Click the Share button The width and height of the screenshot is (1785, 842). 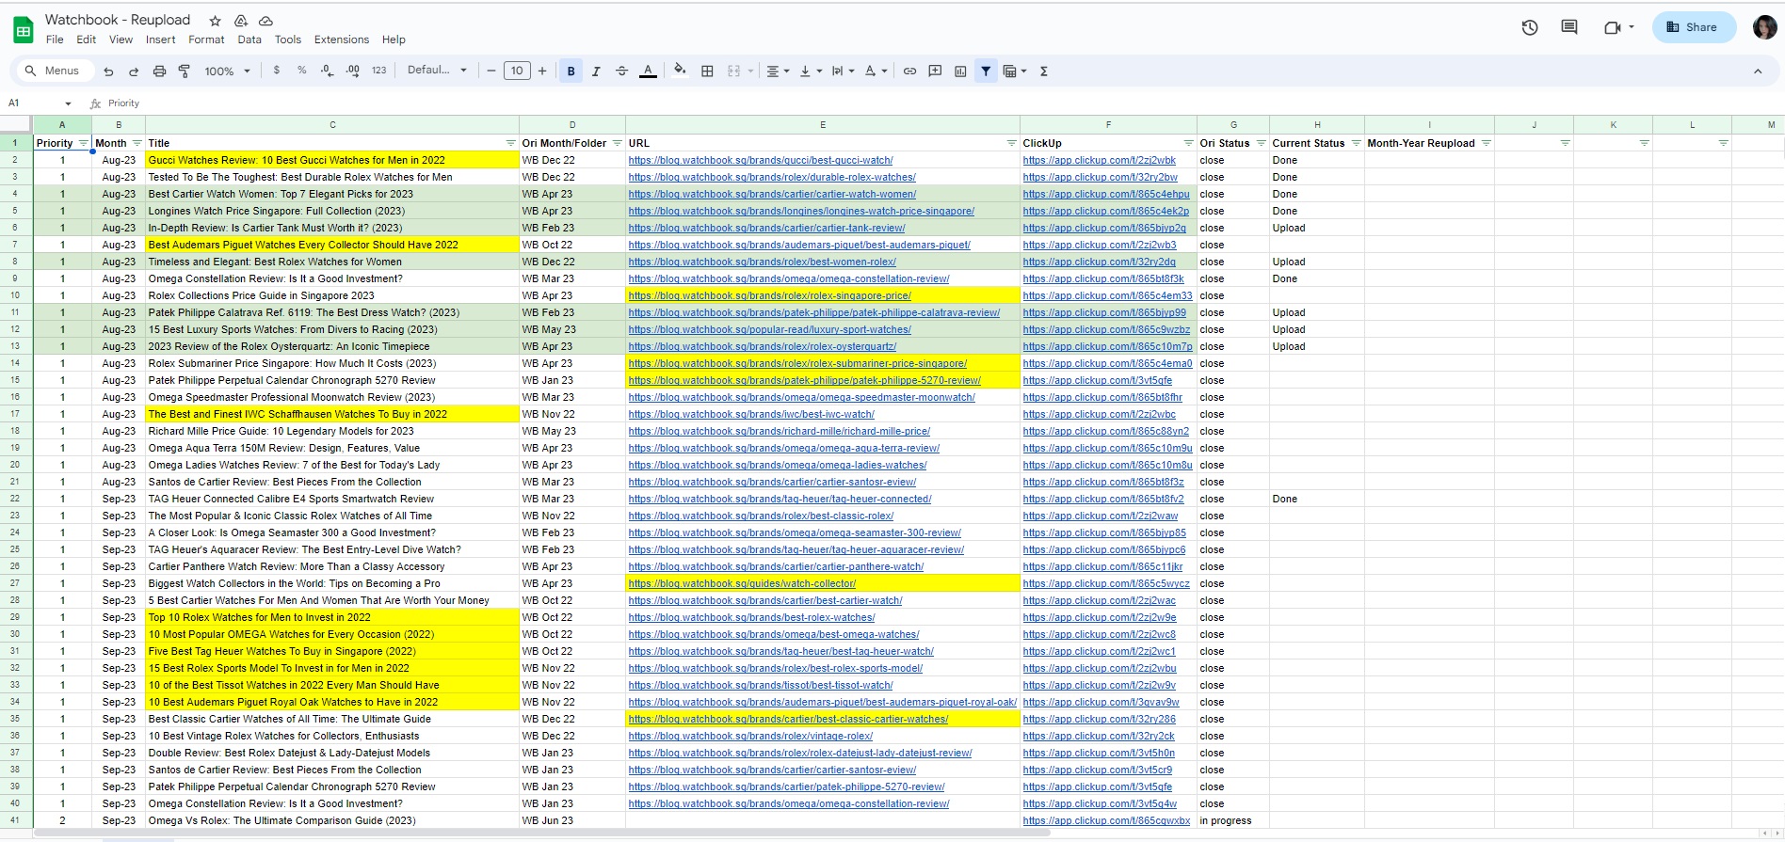coord(1693,27)
